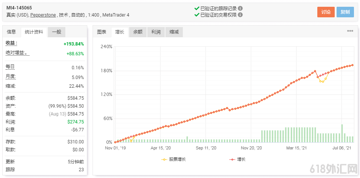Click green checkmark next to 已验证的交易权限
Image resolution: width=360 pixels, height=178 pixels.
[x=196, y=15]
